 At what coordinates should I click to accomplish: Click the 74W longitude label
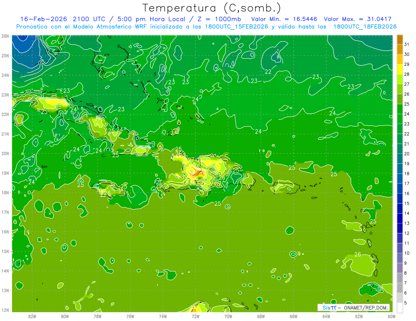click(163, 316)
